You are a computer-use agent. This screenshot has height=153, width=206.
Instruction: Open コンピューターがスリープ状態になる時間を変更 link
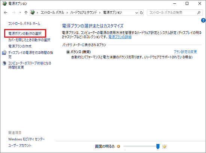30,65
